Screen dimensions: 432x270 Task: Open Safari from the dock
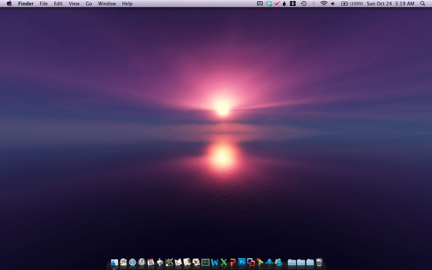[x=133, y=262]
